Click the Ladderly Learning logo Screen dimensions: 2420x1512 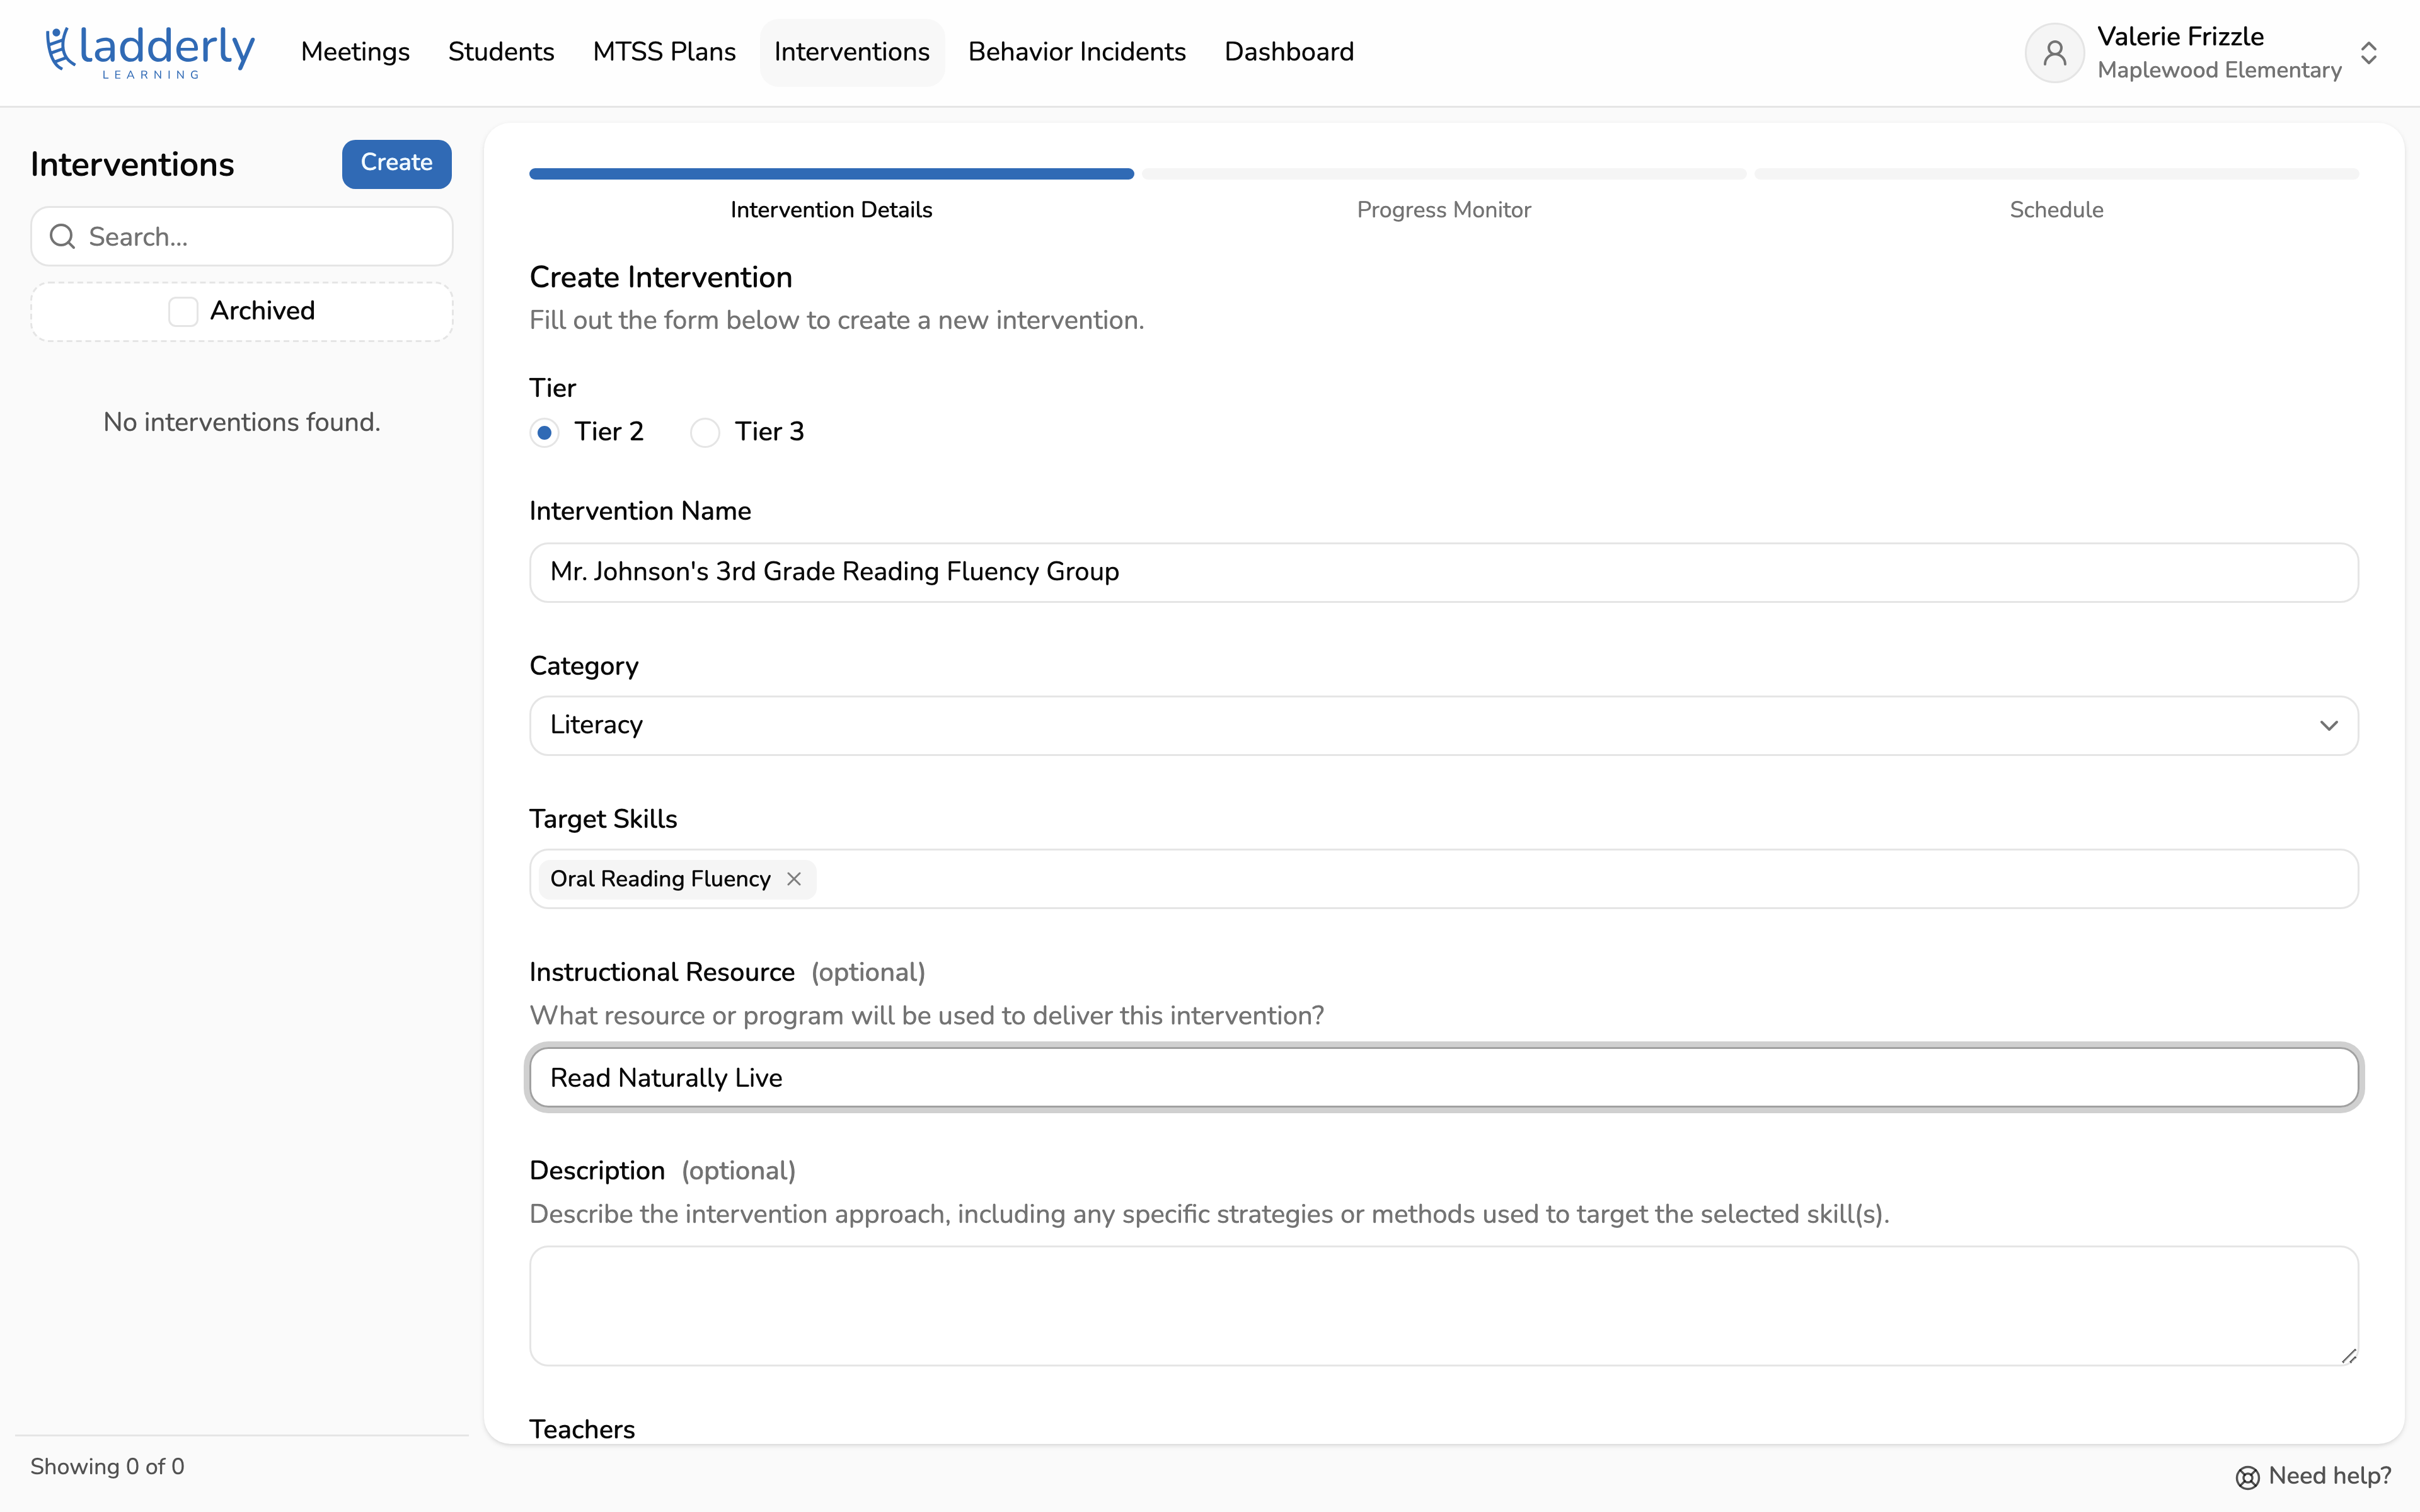pyautogui.click(x=150, y=52)
